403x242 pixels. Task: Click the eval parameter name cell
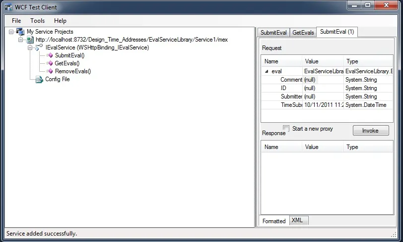pos(282,71)
